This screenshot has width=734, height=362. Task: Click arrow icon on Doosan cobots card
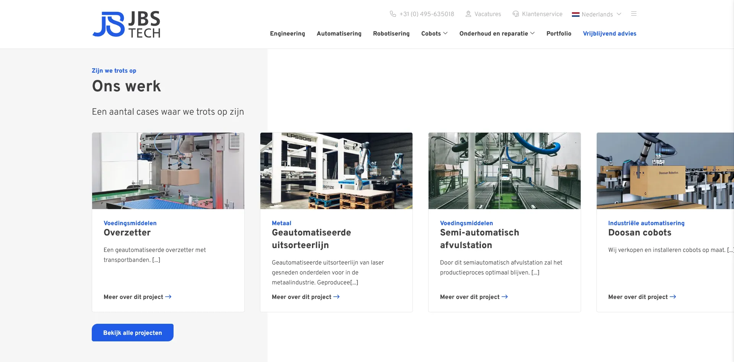673,297
